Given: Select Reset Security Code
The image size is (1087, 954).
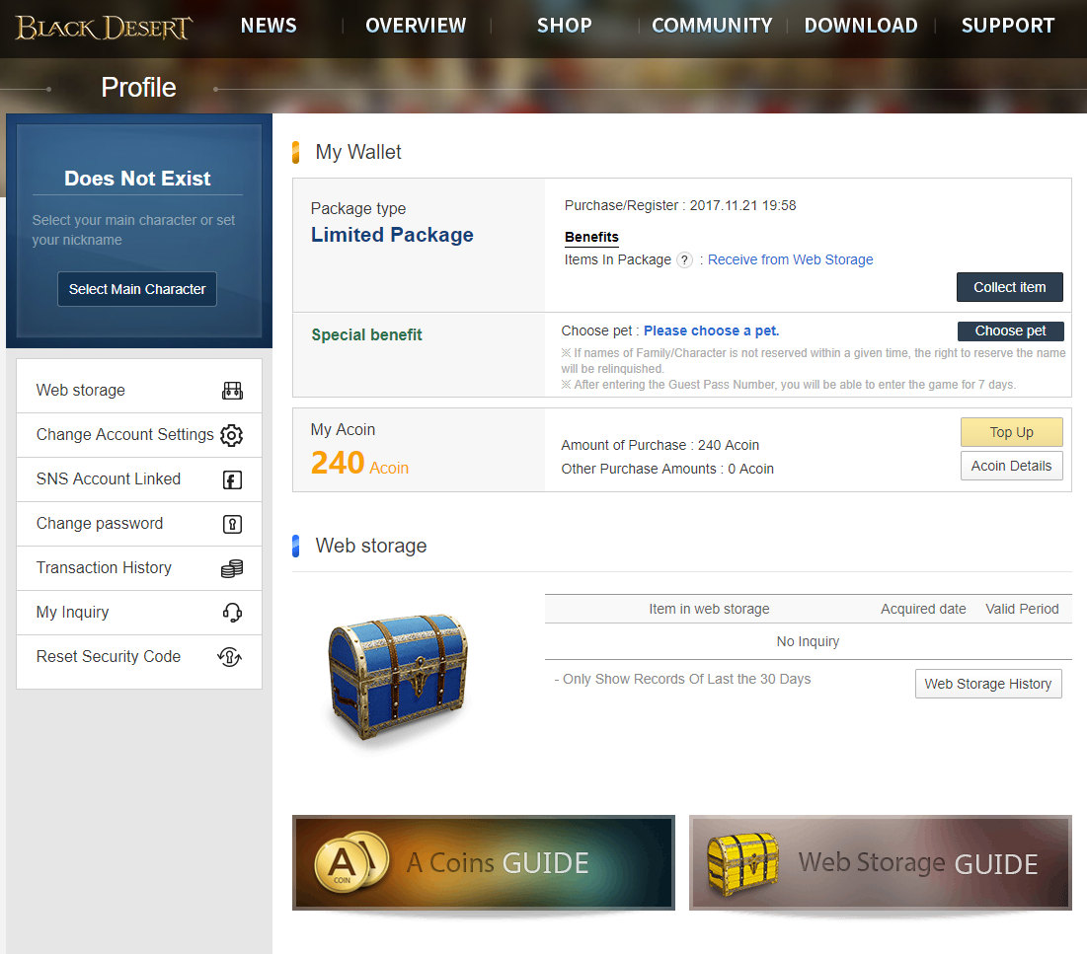Looking at the screenshot, I should [x=139, y=657].
